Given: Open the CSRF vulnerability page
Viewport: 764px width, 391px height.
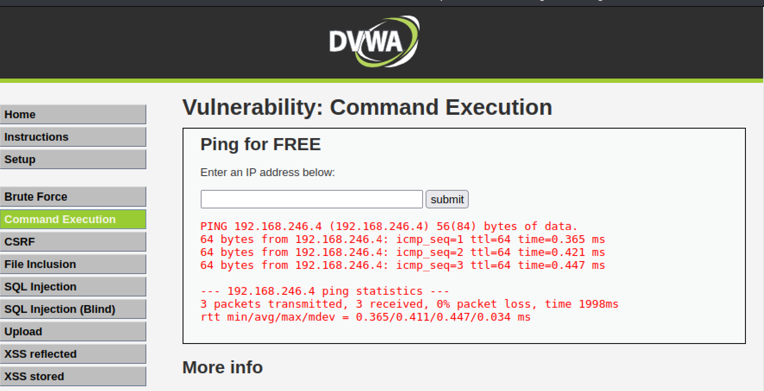Looking at the screenshot, I should [73, 242].
